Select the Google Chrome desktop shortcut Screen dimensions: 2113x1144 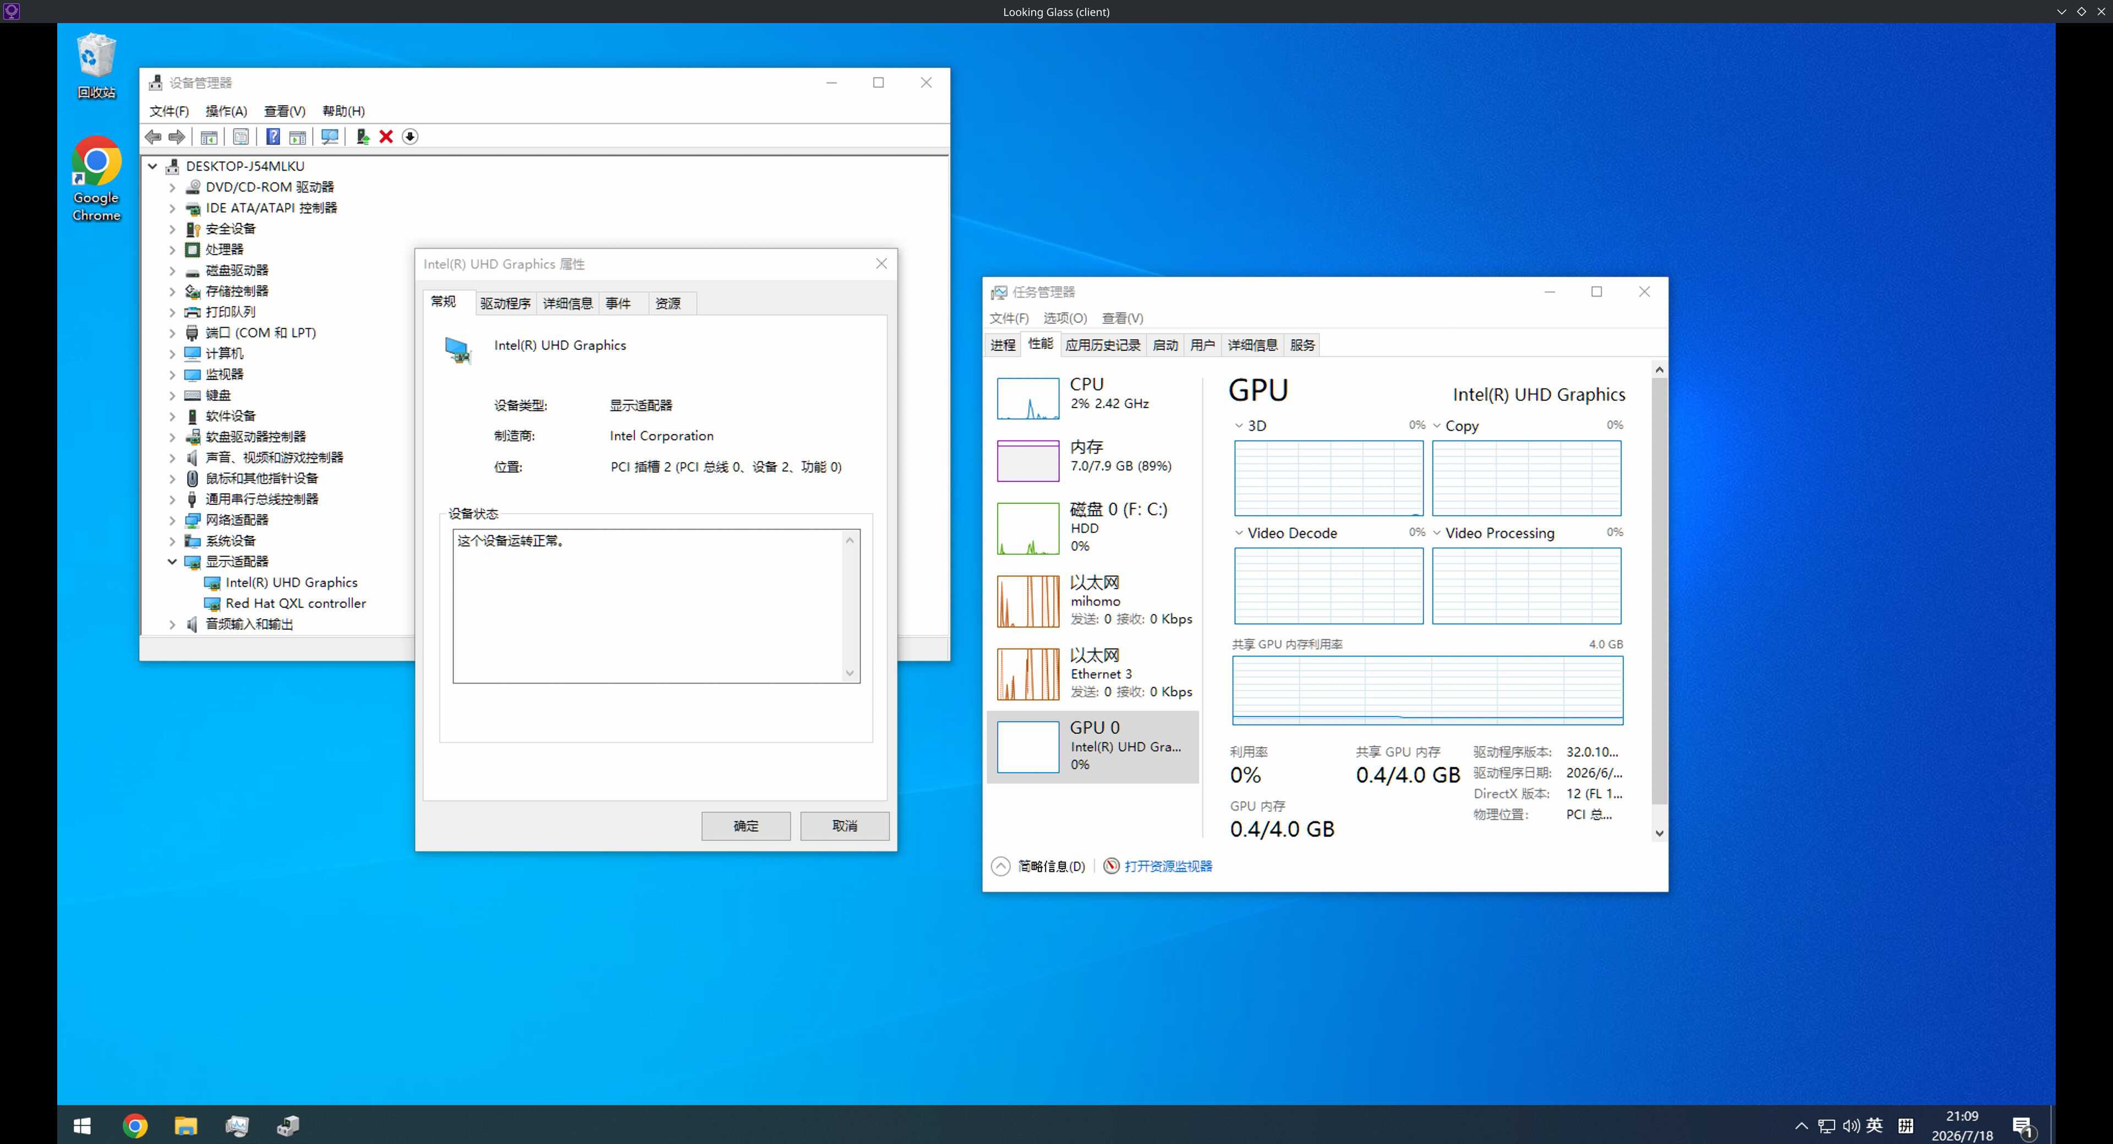point(97,179)
